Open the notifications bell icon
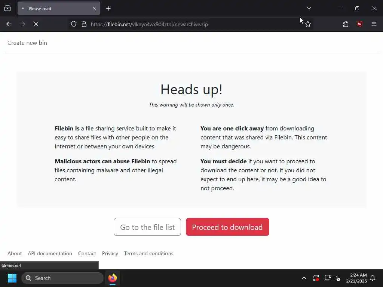The image size is (383, 287). (373, 278)
